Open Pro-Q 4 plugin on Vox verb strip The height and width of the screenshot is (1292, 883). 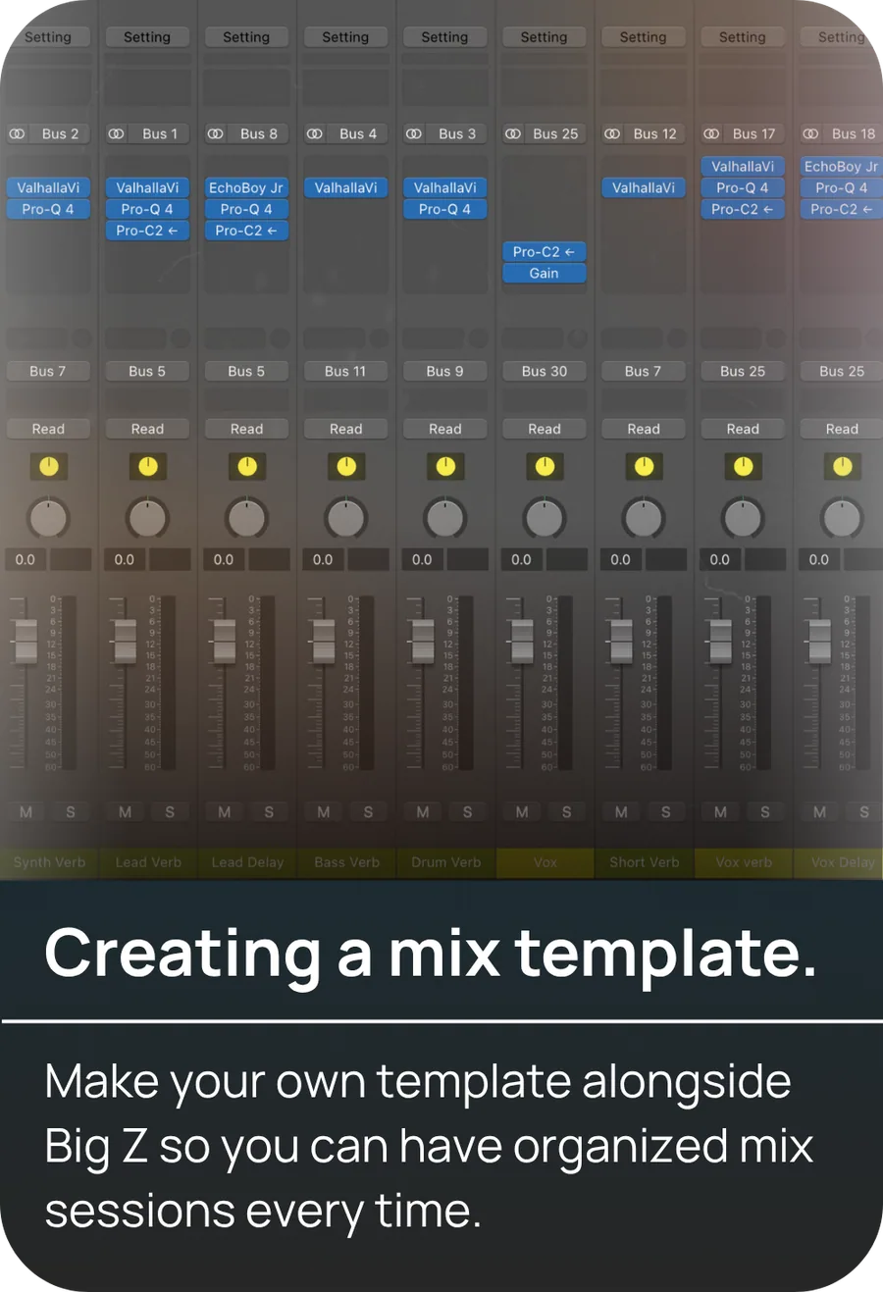[x=743, y=187]
